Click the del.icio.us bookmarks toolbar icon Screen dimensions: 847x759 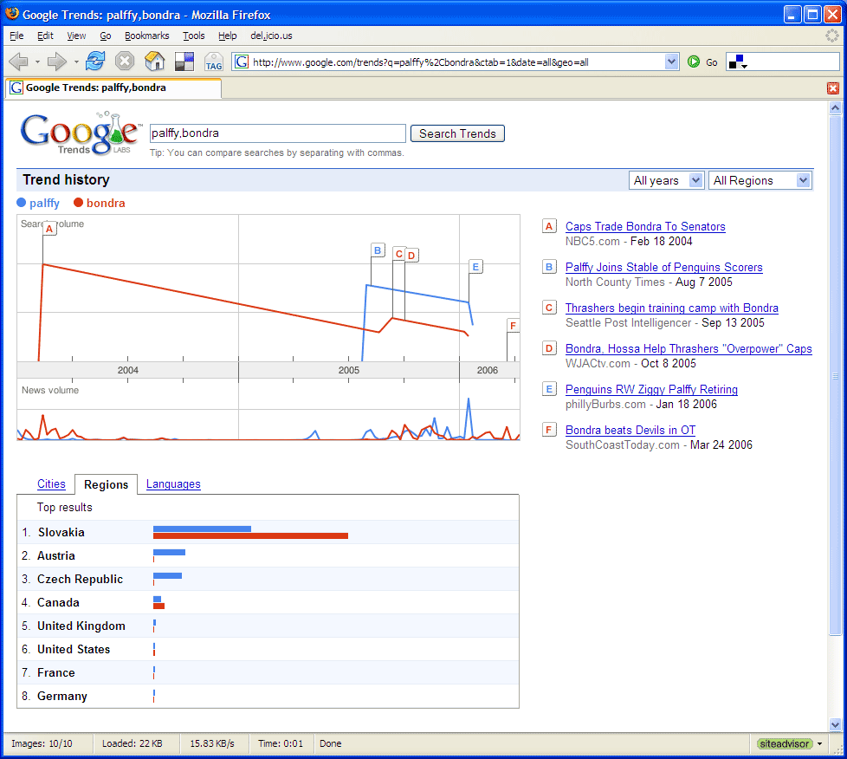point(184,62)
